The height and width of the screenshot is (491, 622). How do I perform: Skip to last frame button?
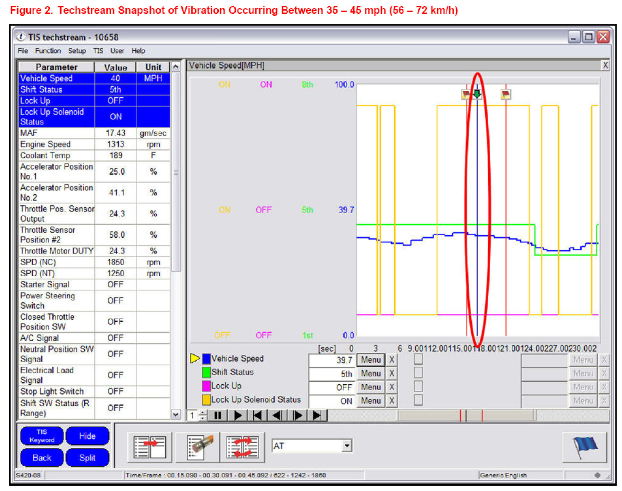(x=317, y=416)
